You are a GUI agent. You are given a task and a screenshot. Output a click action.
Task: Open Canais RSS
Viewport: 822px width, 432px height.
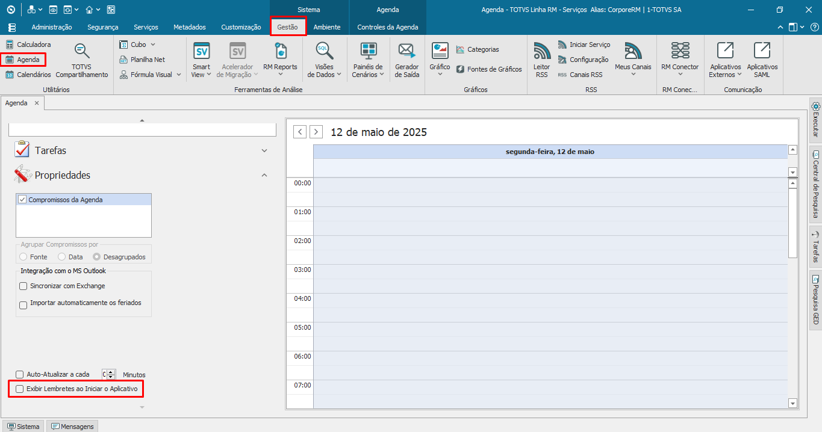(x=580, y=75)
